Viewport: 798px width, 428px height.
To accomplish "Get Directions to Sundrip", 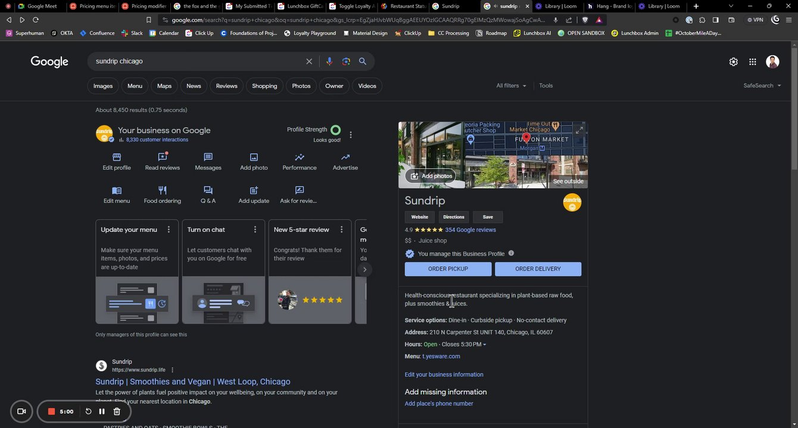I will [453, 217].
